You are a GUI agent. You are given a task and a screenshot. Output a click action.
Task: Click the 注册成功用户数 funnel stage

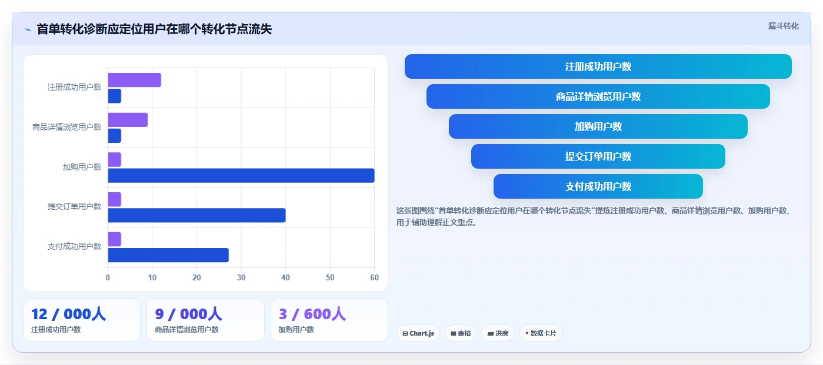point(598,66)
